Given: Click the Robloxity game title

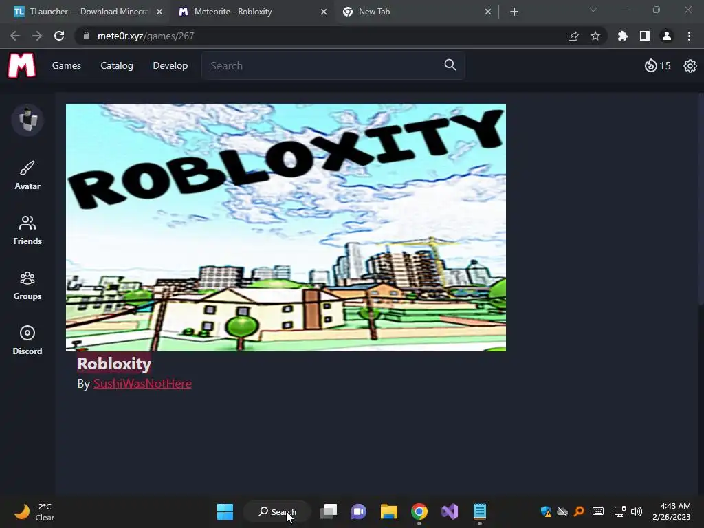Looking at the screenshot, I should click(114, 363).
